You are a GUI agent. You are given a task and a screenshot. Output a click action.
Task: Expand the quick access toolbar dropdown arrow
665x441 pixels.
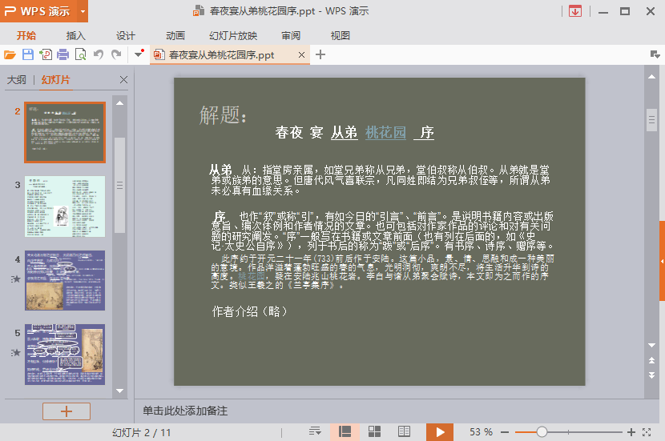(x=139, y=54)
